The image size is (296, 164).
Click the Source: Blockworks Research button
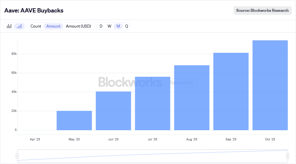tap(262, 10)
